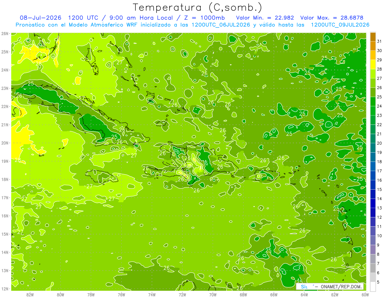Click the 21N latitude axis label
Image resolution: width=388 pixels, height=299 pixels.
point(5,125)
